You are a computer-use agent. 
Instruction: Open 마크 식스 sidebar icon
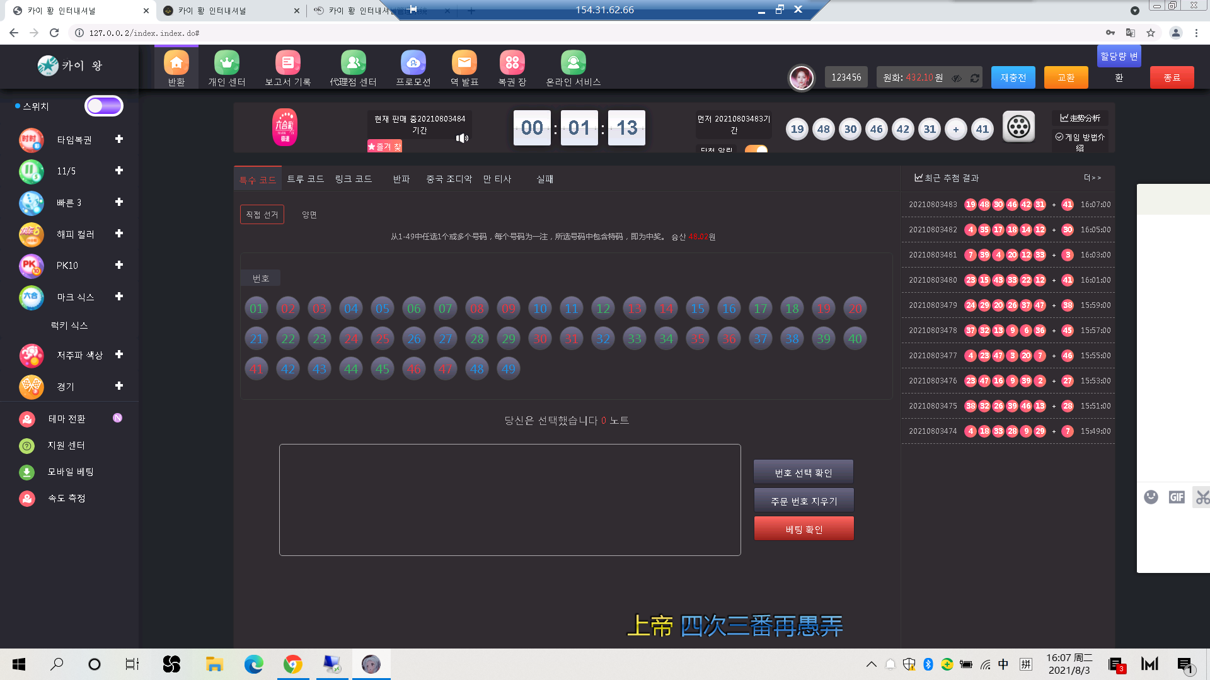coord(32,297)
